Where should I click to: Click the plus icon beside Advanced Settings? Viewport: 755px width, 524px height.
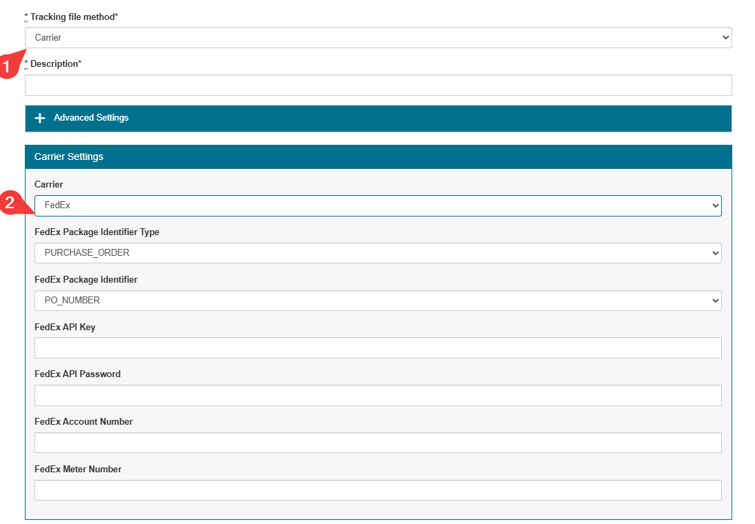pyautogui.click(x=40, y=118)
